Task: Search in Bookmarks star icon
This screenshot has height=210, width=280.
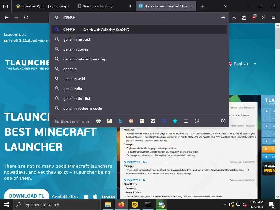Action: (x=175, y=121)
